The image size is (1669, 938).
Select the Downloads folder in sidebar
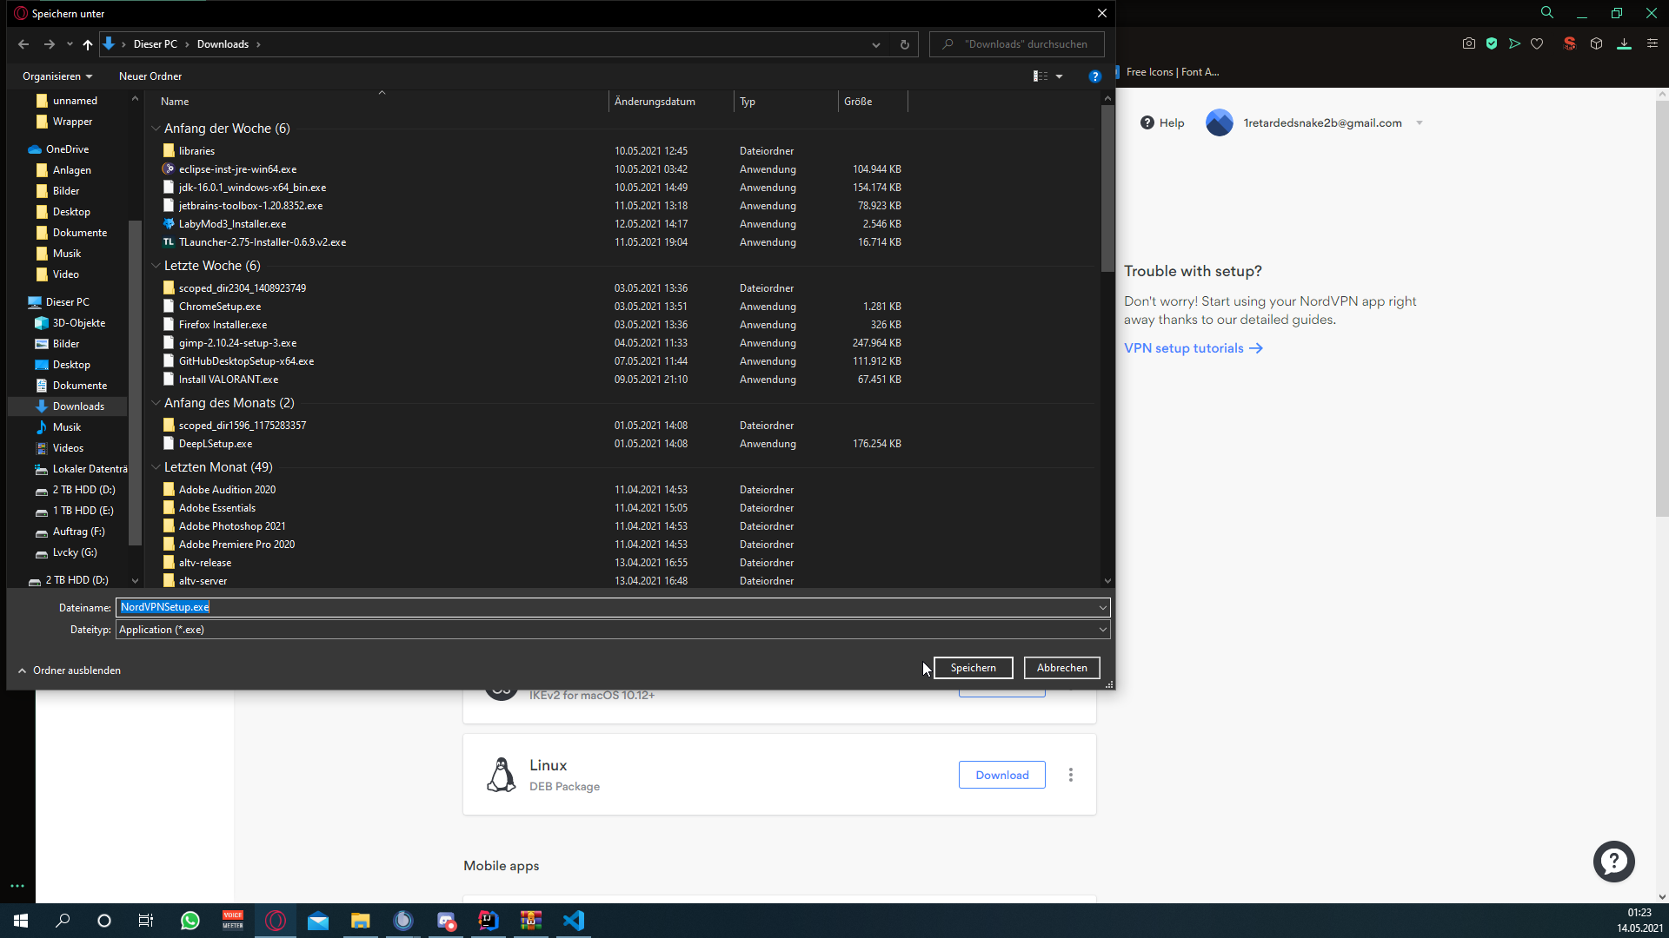pos(78,406)
